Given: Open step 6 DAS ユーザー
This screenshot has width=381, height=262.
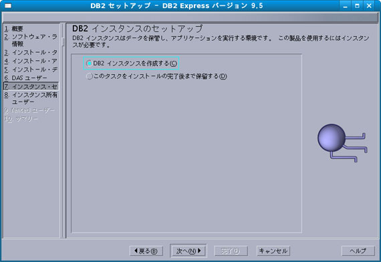Looking at the screenshot, I should (25, 78).
